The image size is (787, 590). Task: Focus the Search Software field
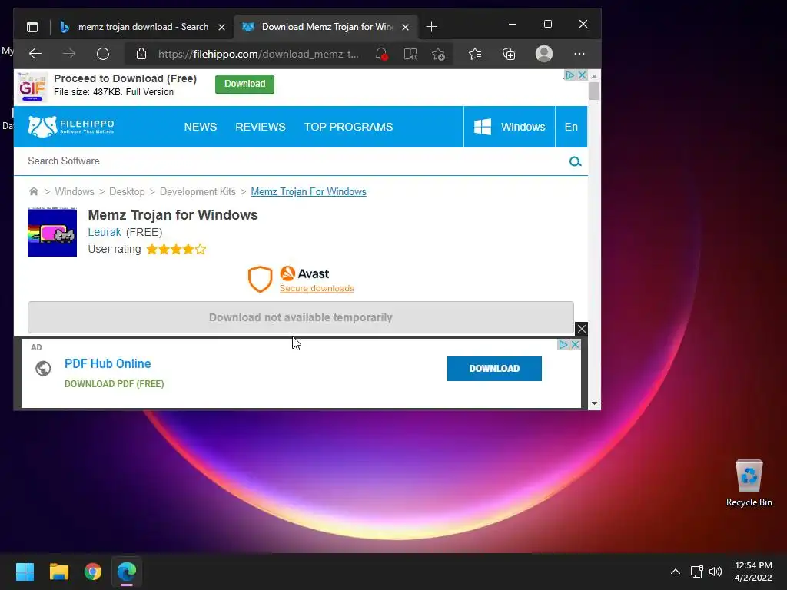click(291, 161)
